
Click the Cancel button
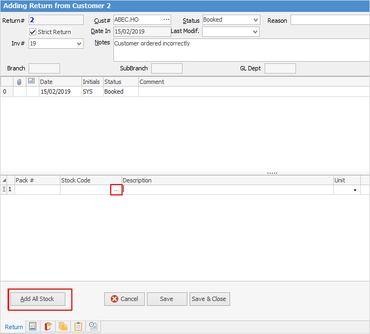point(124,299)
